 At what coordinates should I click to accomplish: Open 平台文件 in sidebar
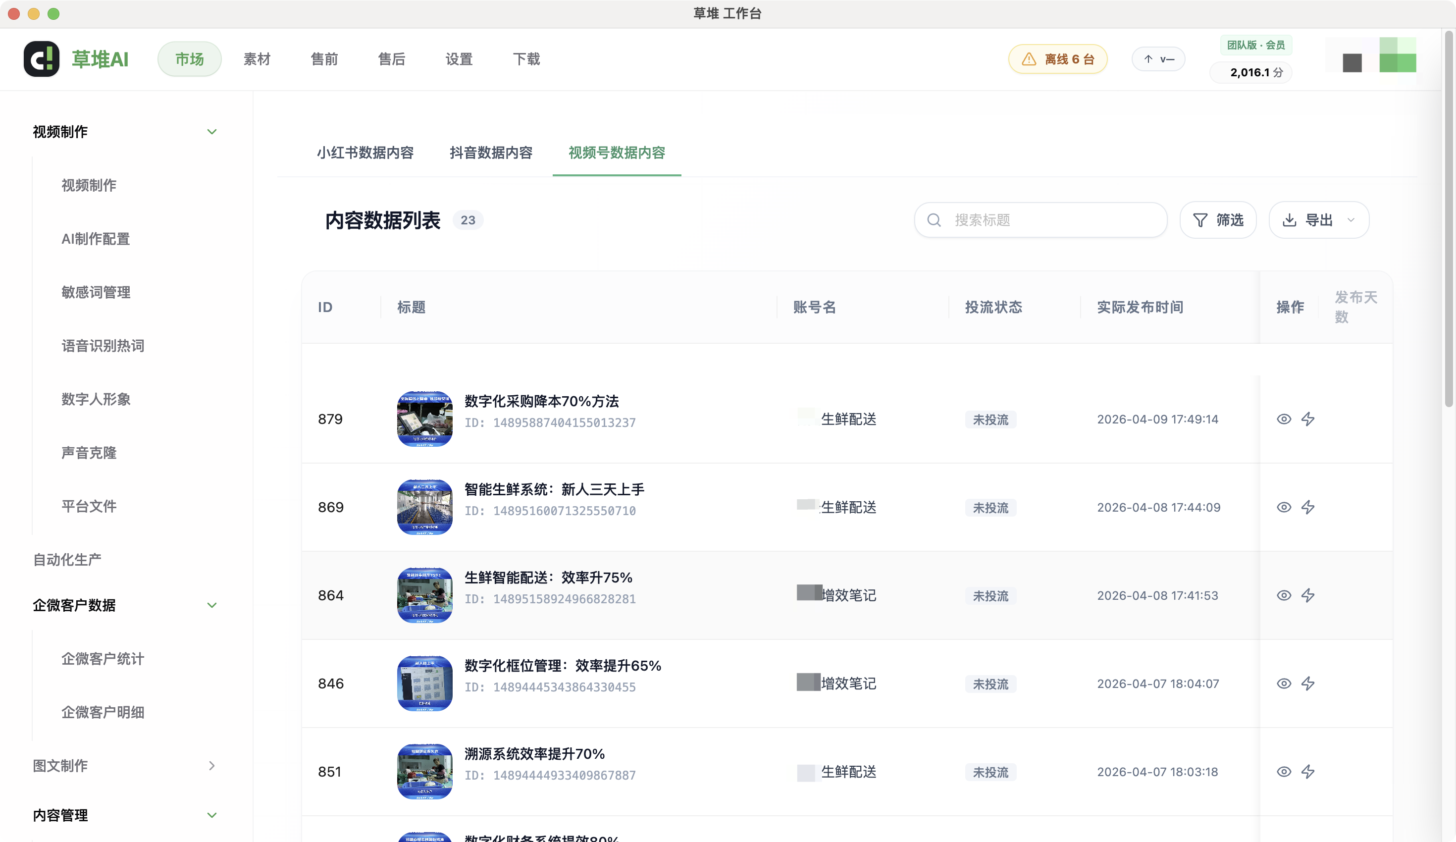pyautogui.click(x=89, y=506)
